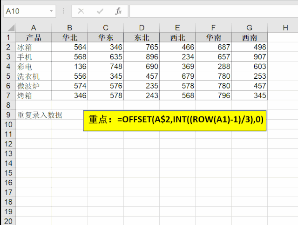Viewport: 298px width, 225px height.
Task: Click cell with value 498
Action: pos(250,47)
